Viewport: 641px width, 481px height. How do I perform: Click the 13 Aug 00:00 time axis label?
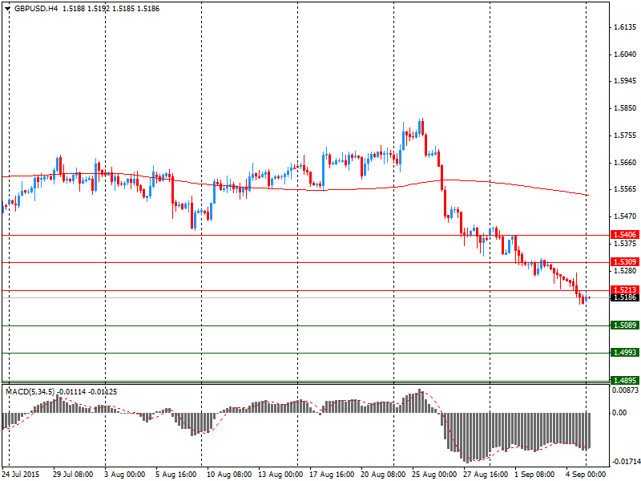[x=280, y=475]
